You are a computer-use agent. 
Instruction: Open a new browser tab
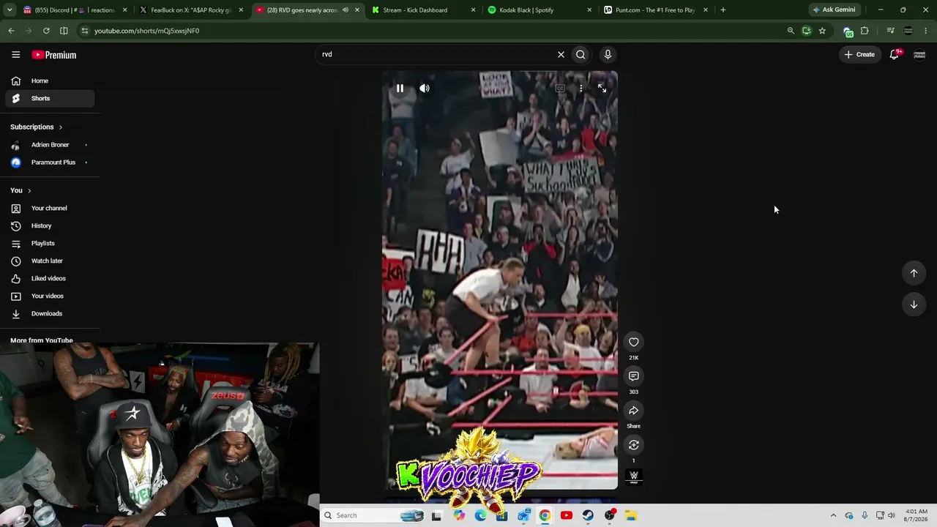[x=723, y=10]
